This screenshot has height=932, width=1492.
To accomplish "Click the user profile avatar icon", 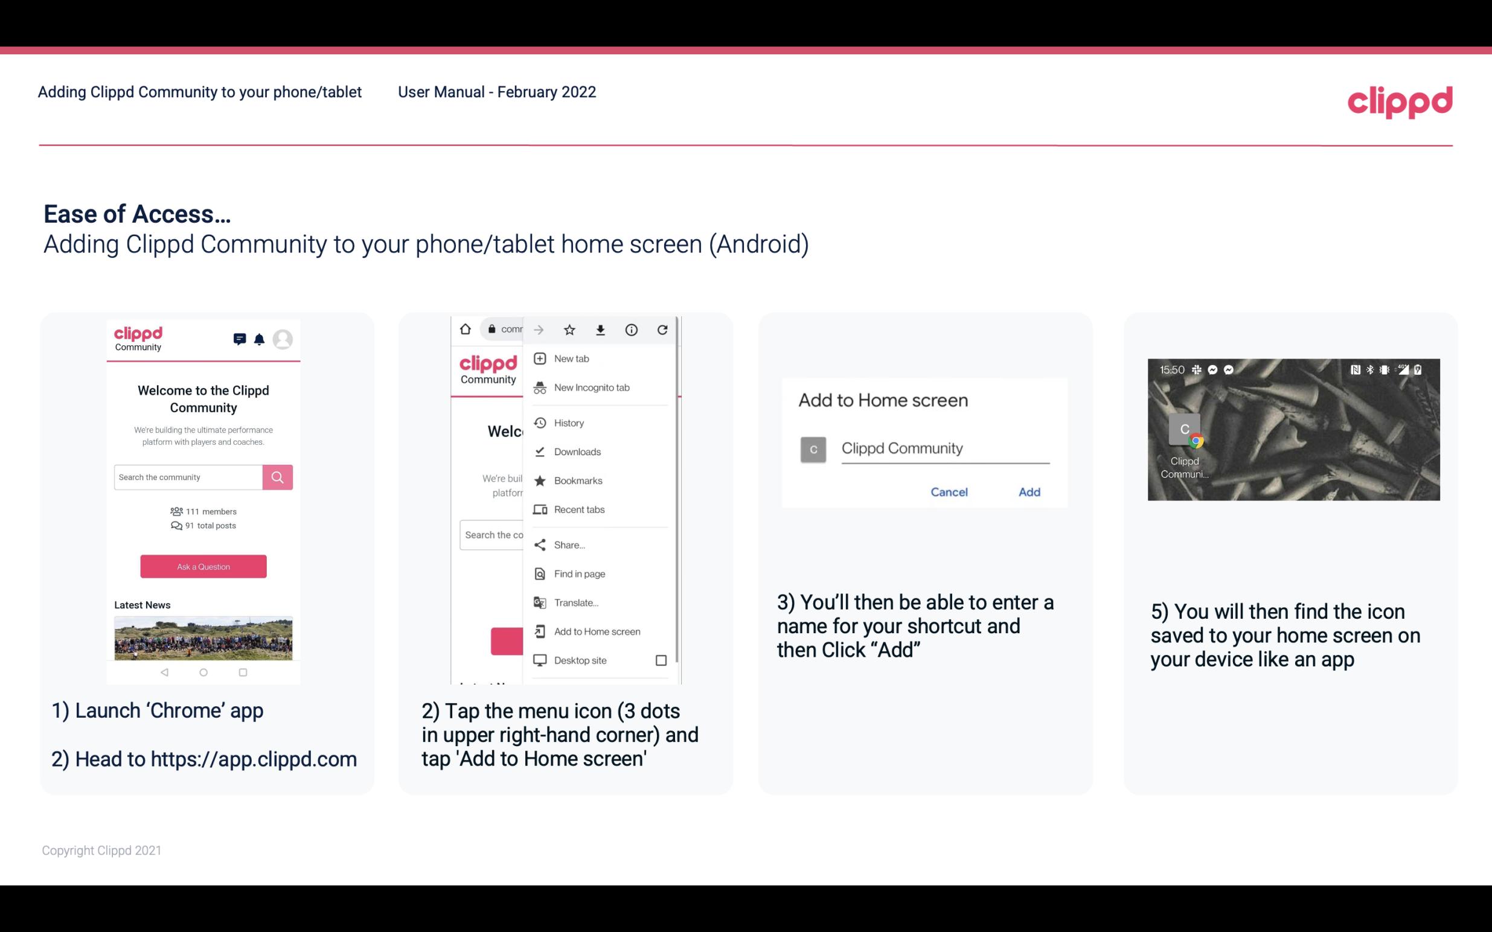I will (284, 339).
